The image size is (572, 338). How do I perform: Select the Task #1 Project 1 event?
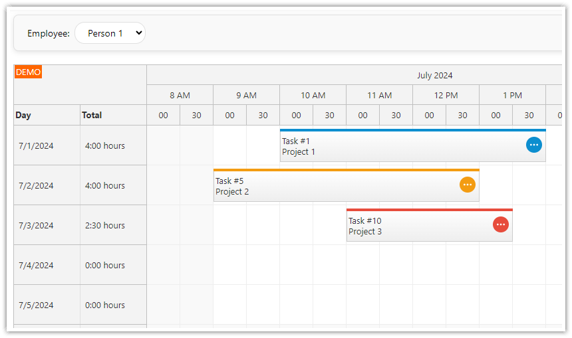pyautogui.click(x=412, y=145)
